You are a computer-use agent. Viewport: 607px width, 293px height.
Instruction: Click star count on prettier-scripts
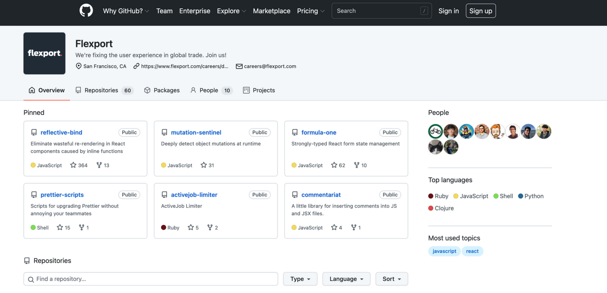[x=63, y=227]
